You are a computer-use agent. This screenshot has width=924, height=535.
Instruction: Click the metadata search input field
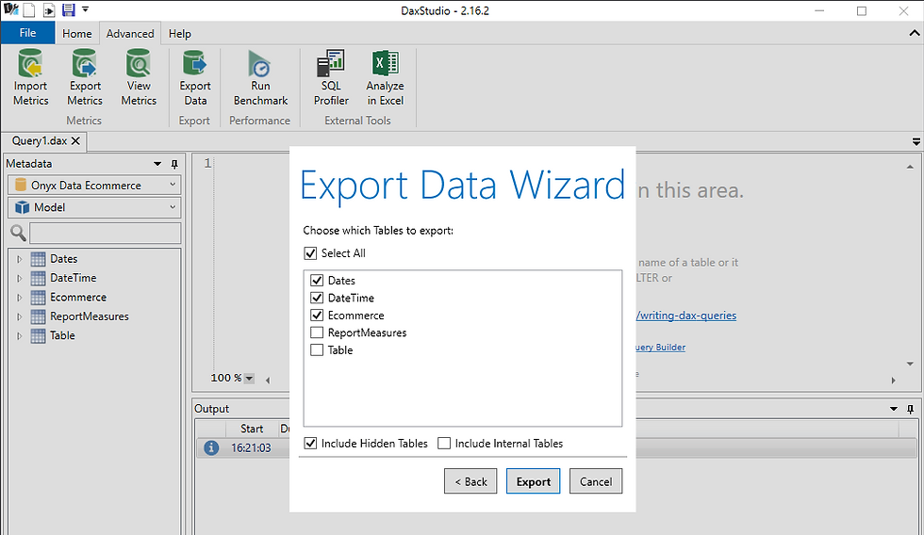coord(105,233)
